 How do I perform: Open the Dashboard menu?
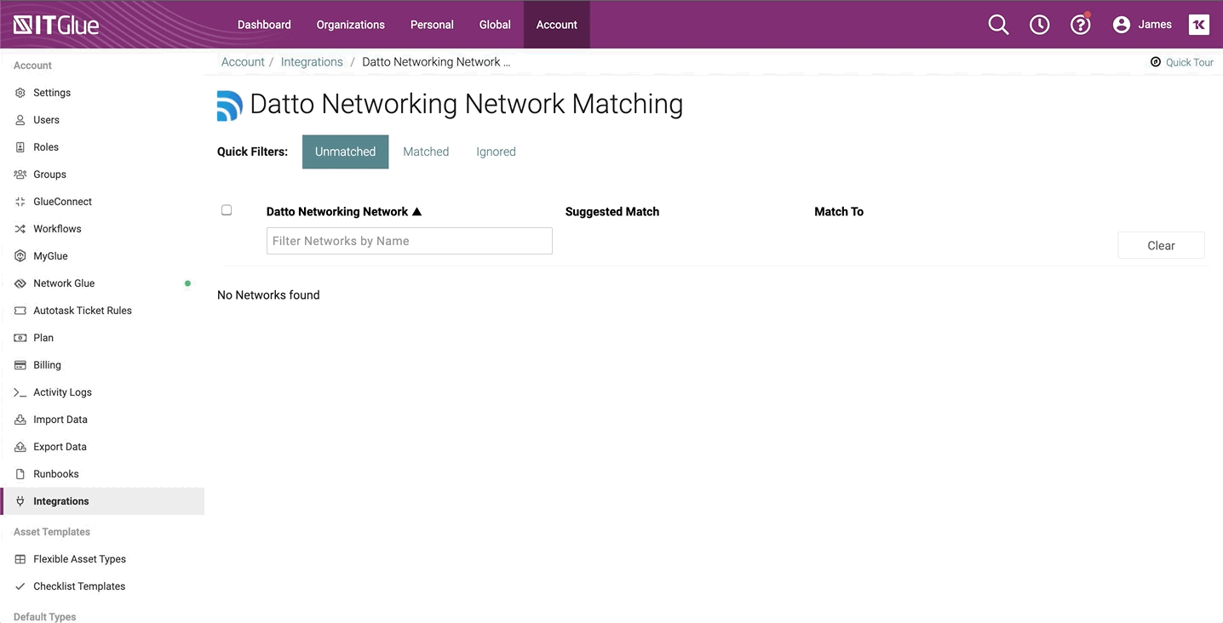[264, 25]
